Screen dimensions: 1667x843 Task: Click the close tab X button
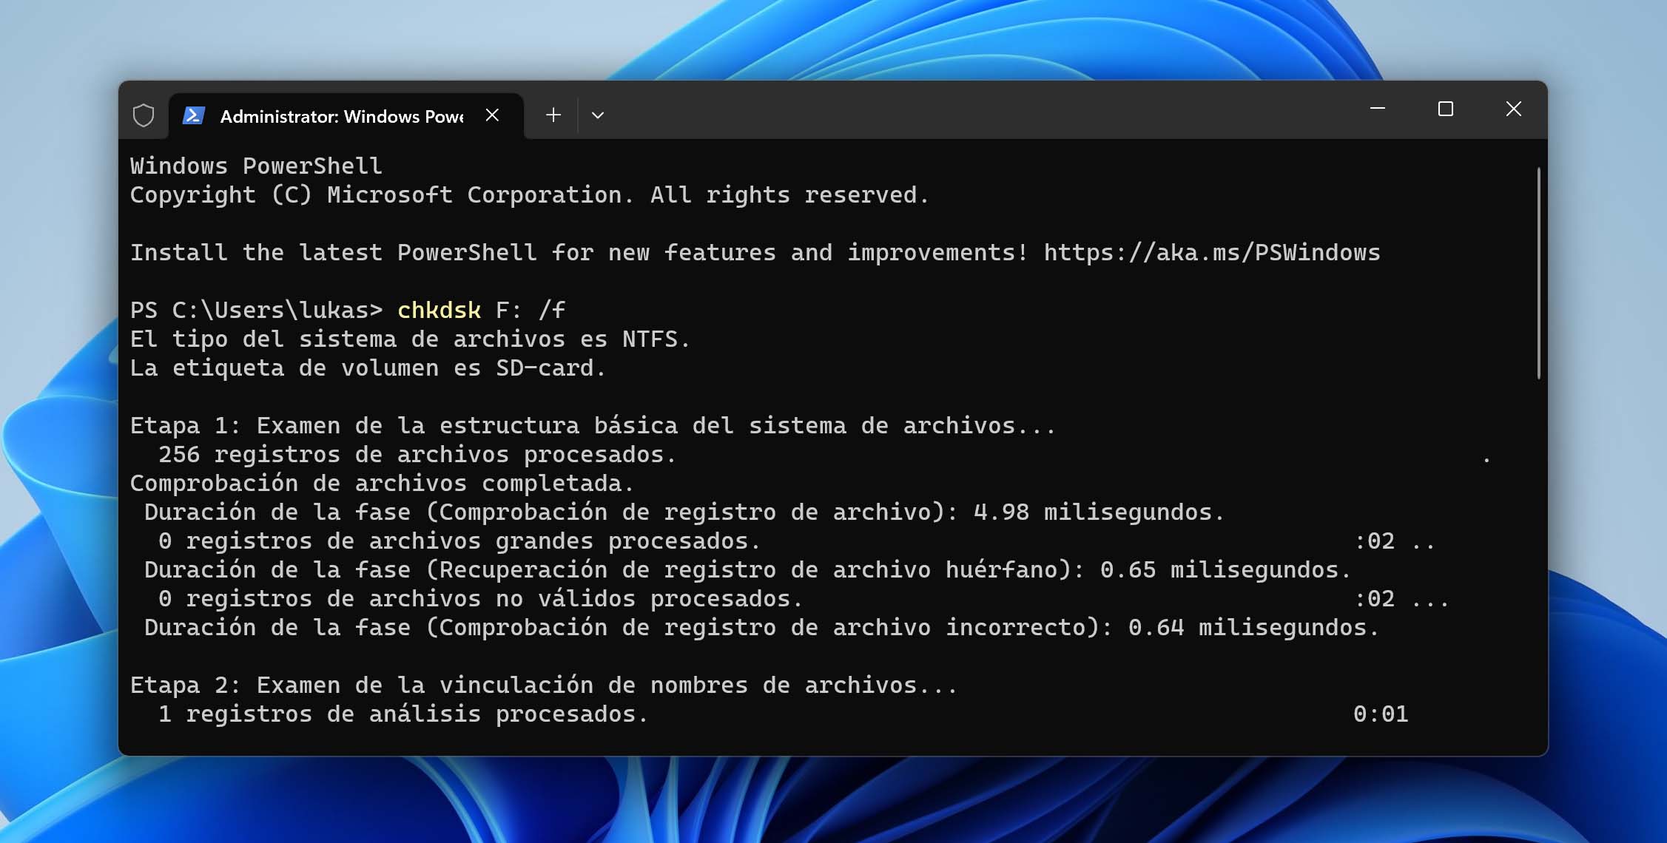coord(491,115)
